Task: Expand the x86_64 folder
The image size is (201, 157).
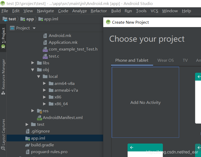Action: pos(44,104)
